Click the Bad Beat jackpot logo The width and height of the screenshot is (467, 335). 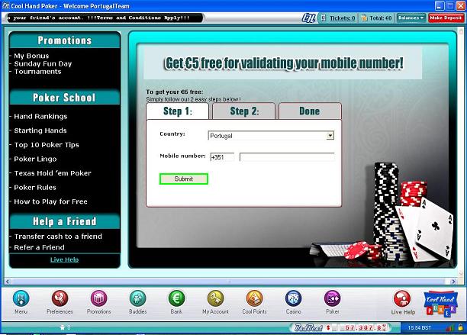pyautogui.click(x=308, y=327)
